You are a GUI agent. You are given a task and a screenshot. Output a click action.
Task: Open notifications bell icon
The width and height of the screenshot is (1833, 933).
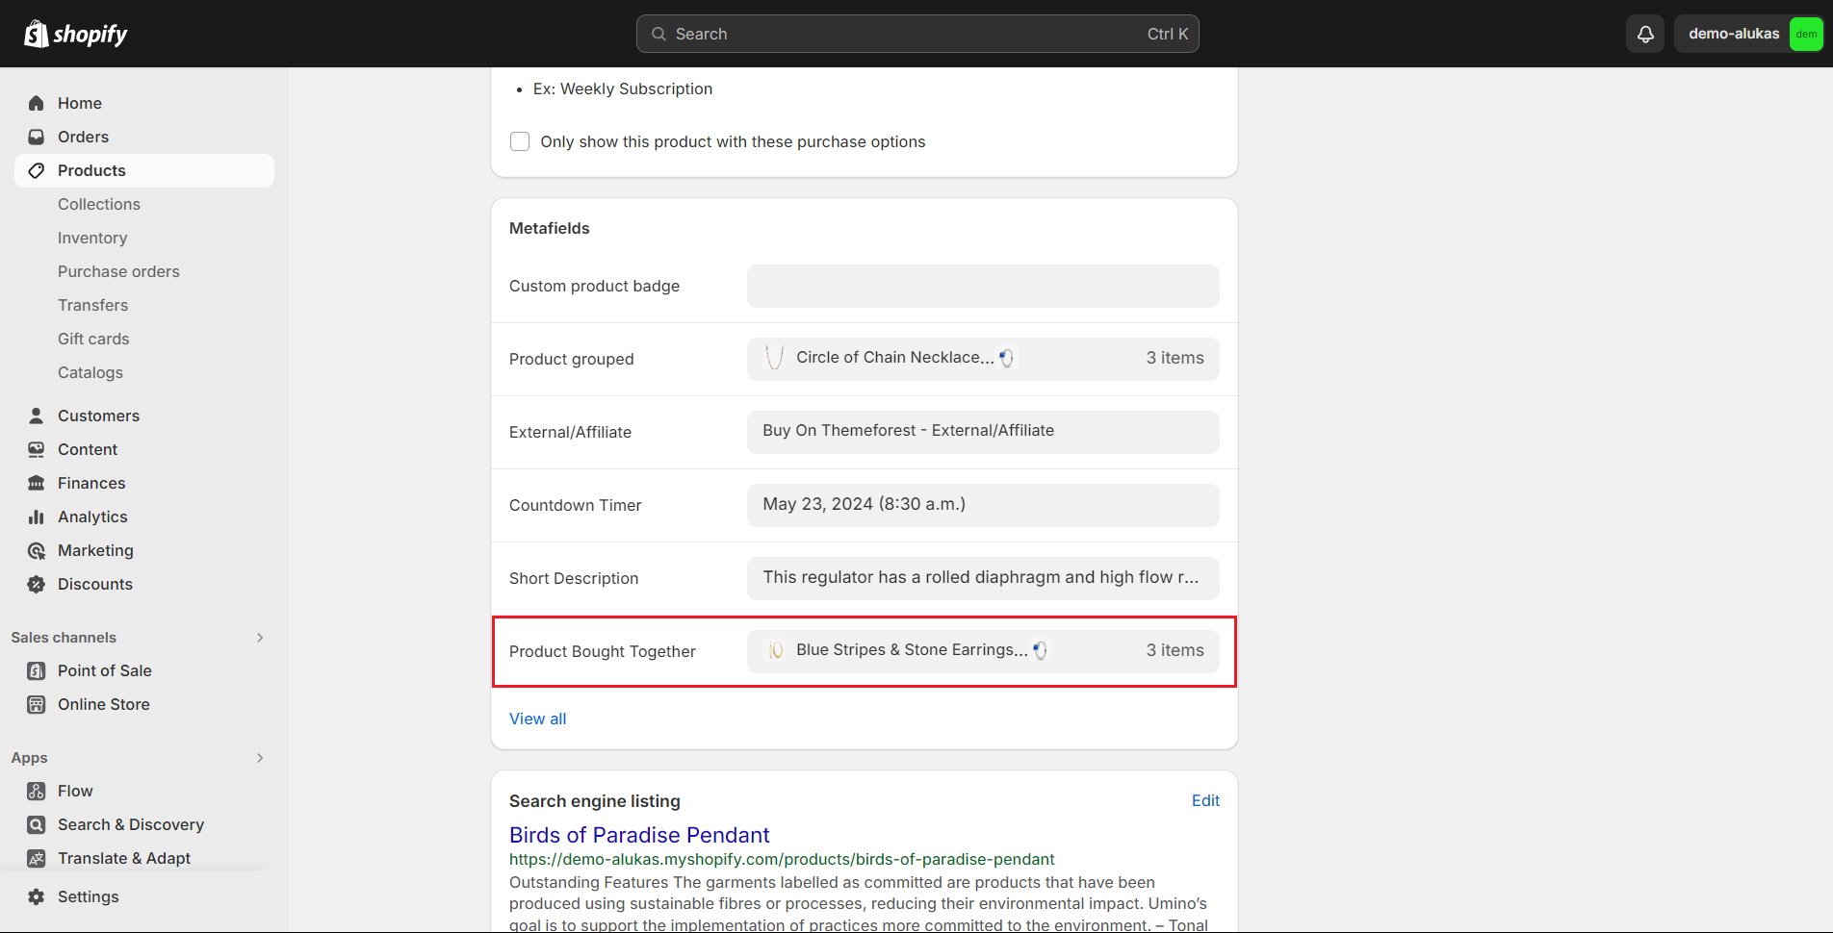pos(1645,34)
